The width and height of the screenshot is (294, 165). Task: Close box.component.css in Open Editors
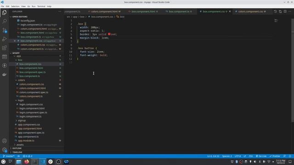pos(15,41)
